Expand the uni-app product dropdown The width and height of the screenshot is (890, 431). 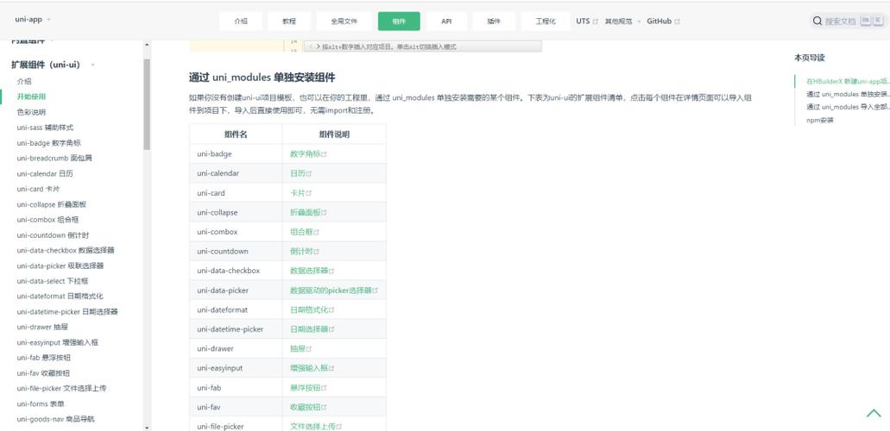click(33, 19)
